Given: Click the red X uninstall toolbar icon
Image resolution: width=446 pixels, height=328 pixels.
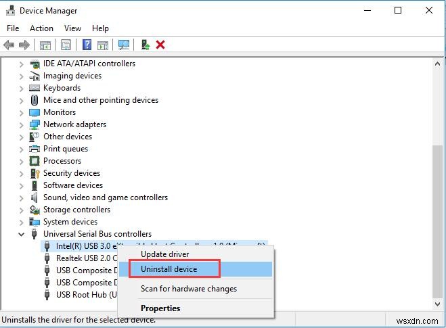Looking at the screenshot, I should [160, 45].
